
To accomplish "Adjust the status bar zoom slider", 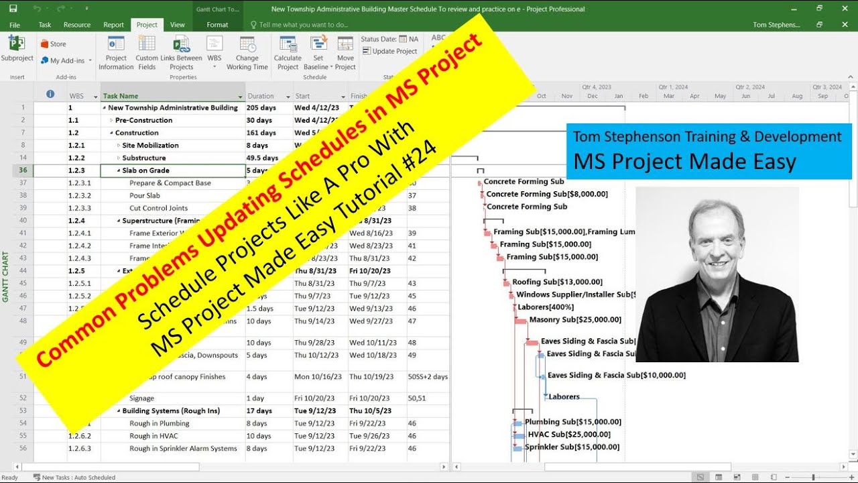I will 814,478.
